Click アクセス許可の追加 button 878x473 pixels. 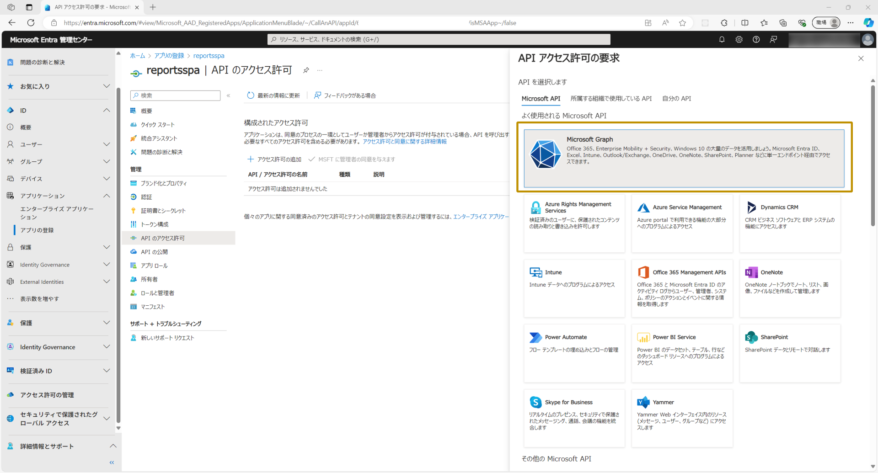(x=274, y=159)
